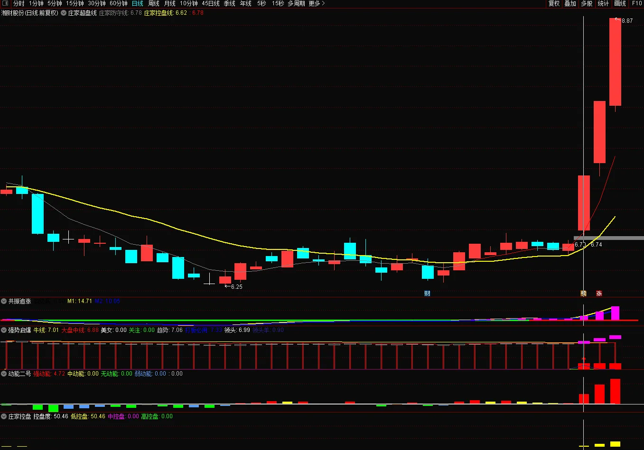Click the 美女: 0.00 value
Viewport: 644px width, 450px height.
113,330
